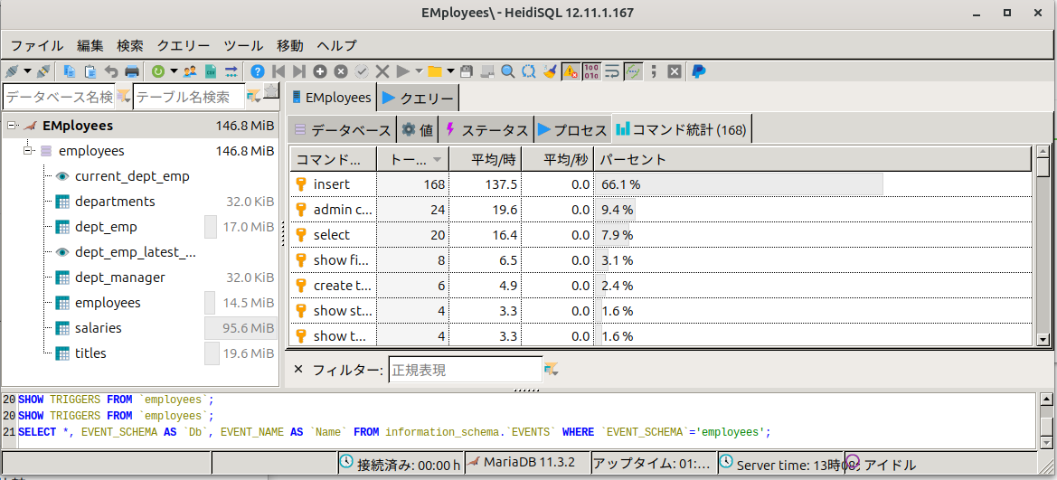Open the ファイル menu

pos(37,46)
